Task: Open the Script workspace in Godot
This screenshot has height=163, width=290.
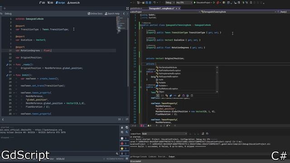Action: coord(60,3)
